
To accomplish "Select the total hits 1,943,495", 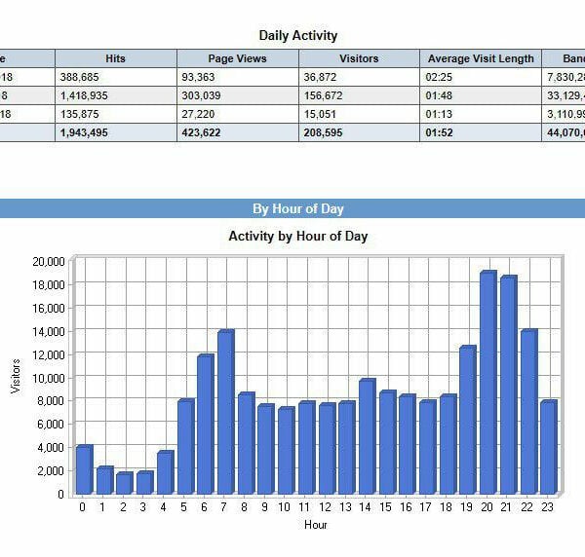I will [x=84, y=132].
